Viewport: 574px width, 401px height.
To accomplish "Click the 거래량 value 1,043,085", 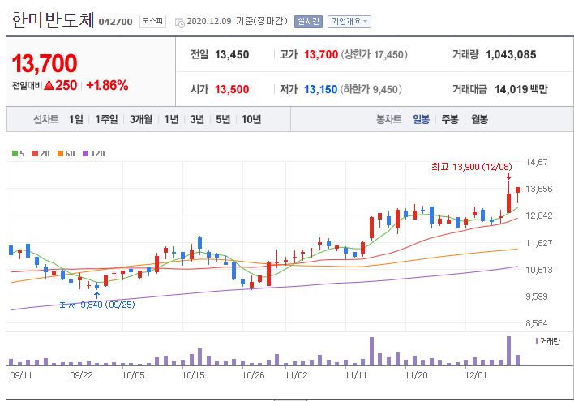I will [511, 55].
